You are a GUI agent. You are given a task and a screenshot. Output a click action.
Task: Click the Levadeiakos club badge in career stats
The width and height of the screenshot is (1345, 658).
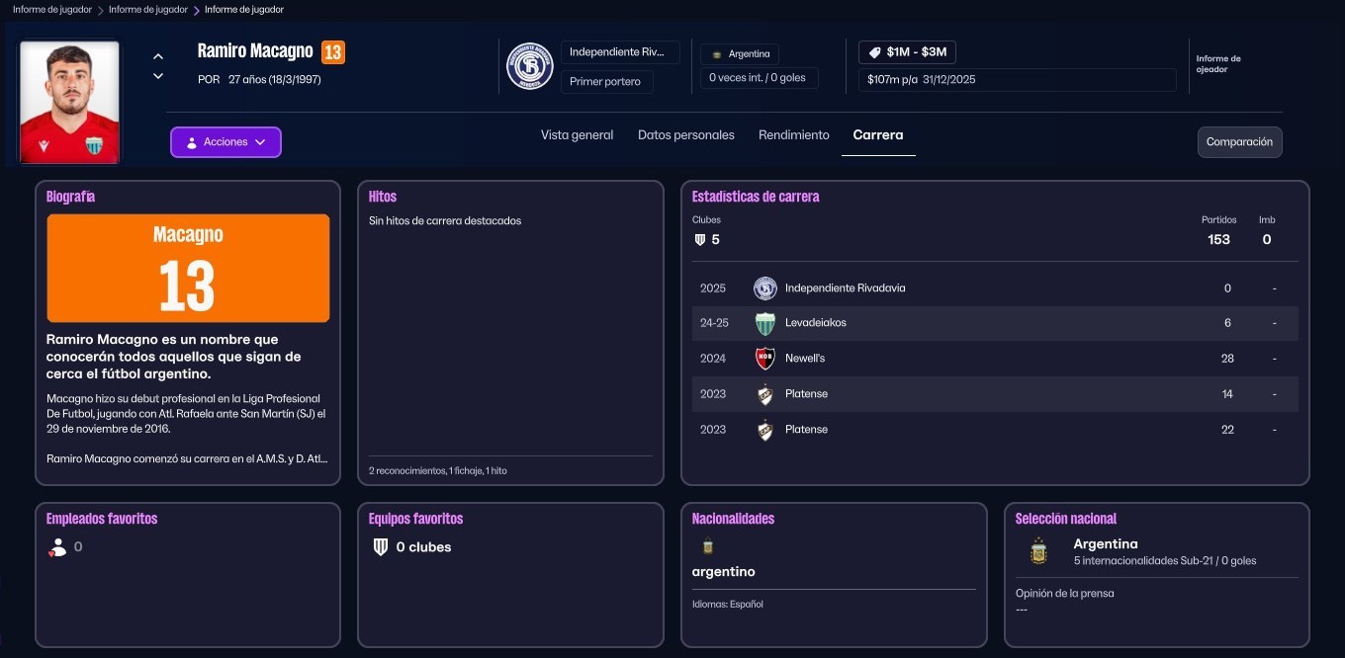(x=764, y=323)
